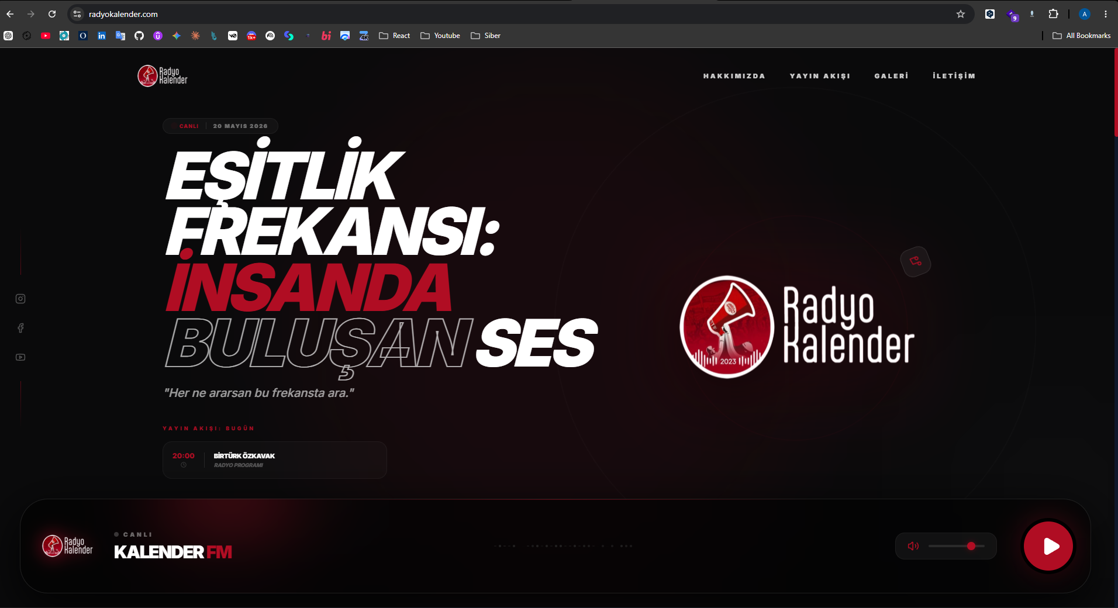Click the KALENDER FM station title
This screenshot has width=1118, height=608.
tap(173, 552)
